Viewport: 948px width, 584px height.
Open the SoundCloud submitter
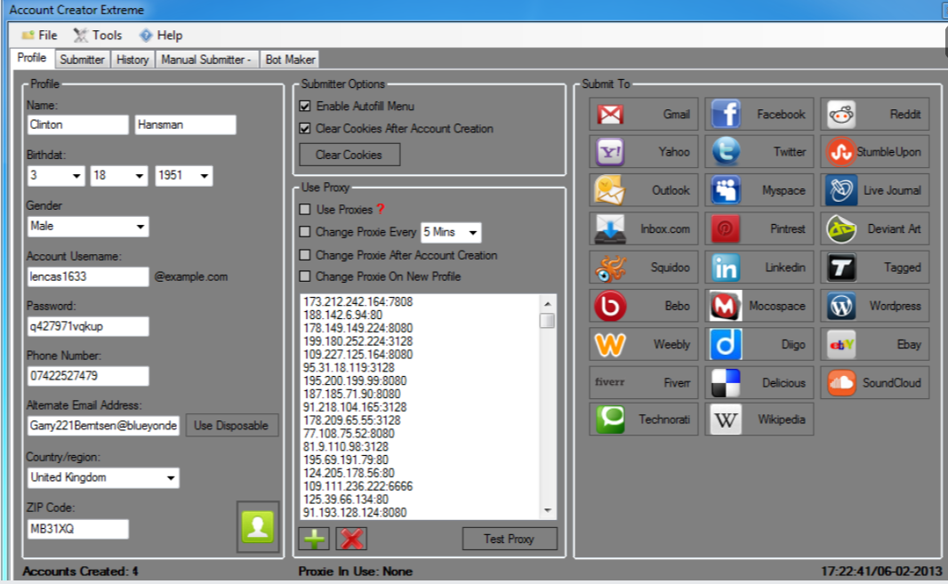pos(874,382)
